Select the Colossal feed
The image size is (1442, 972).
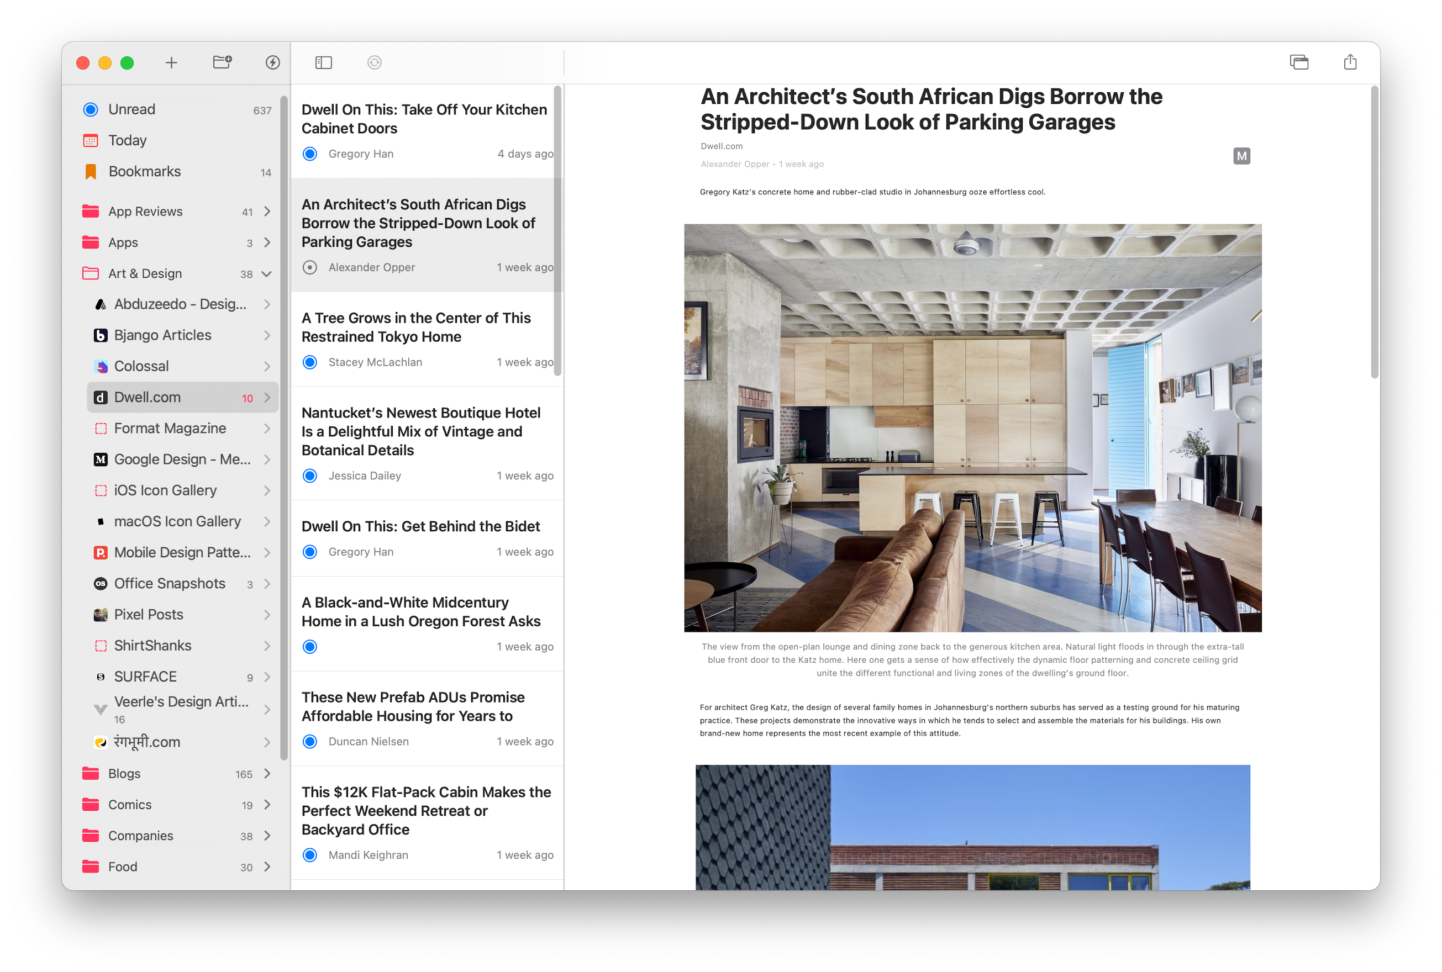182,366
